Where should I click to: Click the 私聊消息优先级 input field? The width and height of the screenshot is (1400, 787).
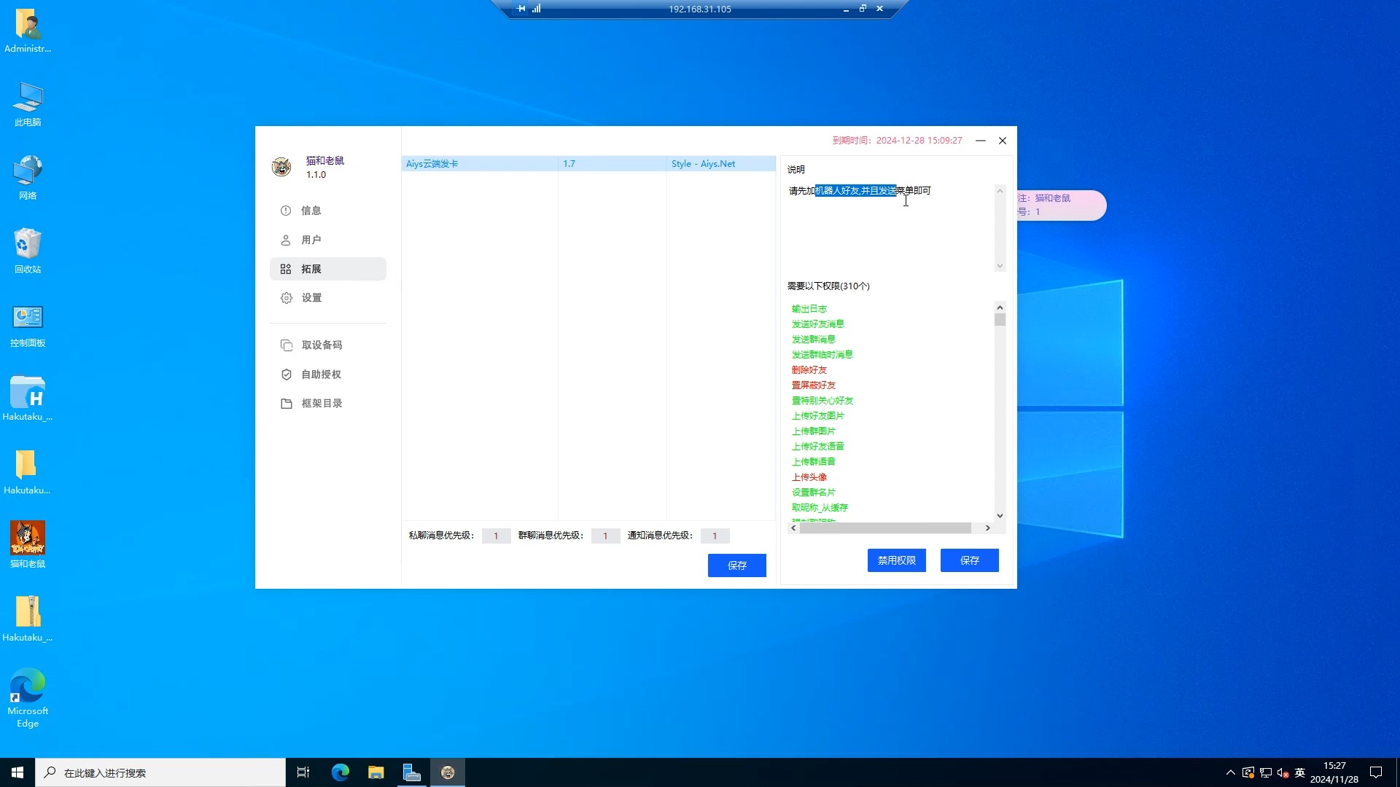click(x=496, y=536)
